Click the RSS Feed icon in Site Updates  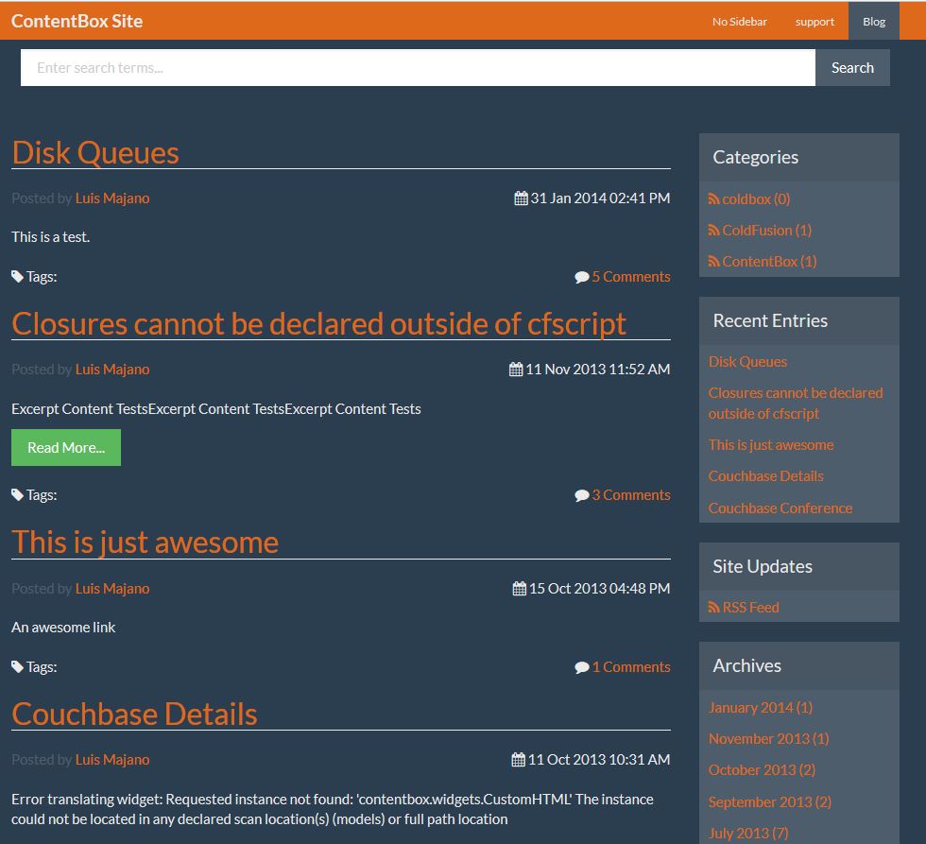714,608
